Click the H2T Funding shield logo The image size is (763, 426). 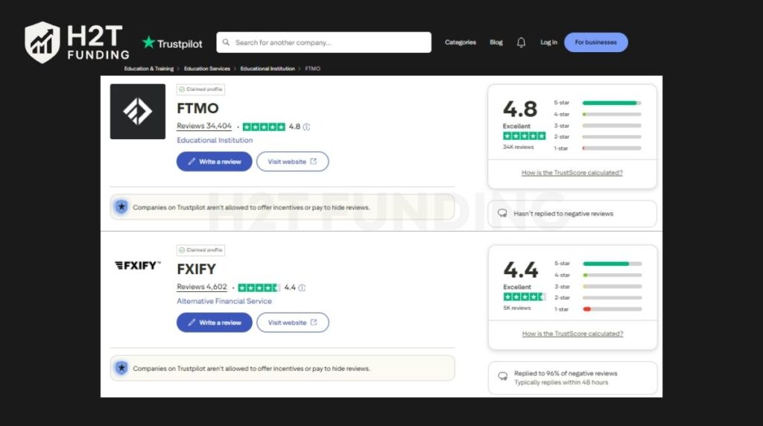42,42
